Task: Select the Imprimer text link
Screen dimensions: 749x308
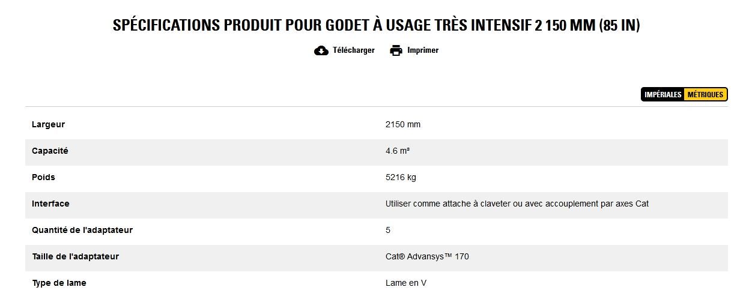Action: 423,50
